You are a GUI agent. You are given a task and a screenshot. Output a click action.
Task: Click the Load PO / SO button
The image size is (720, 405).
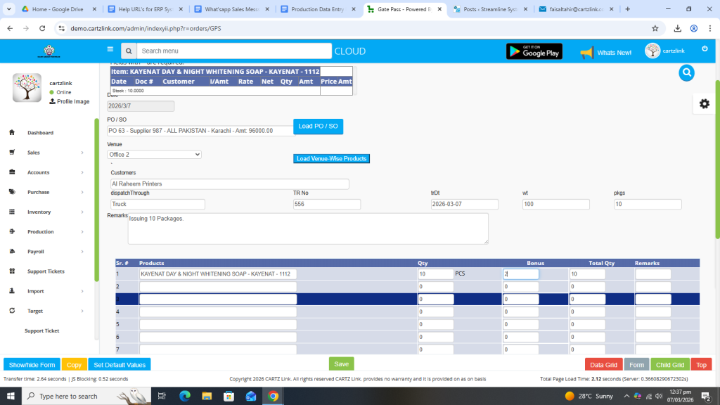point(318,127)
